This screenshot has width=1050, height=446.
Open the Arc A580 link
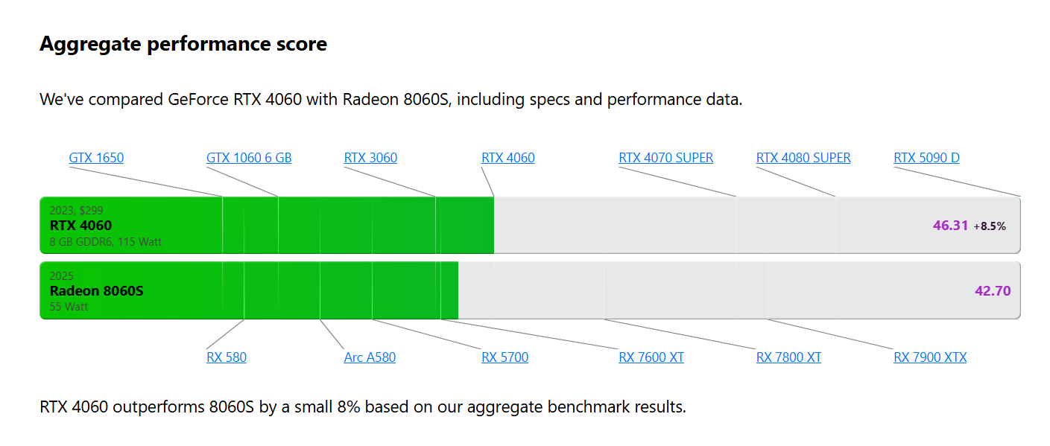point(370,357)
